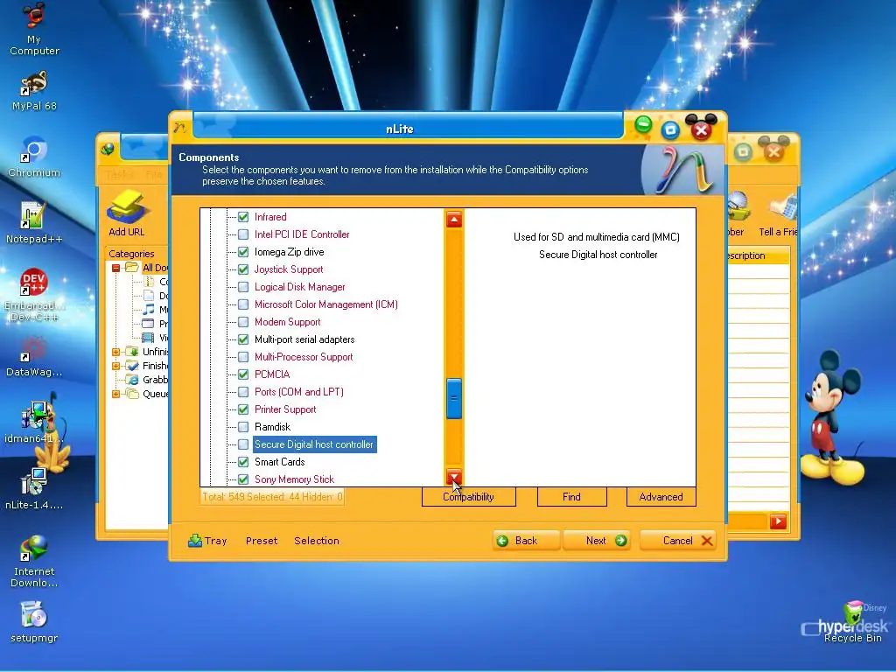Collapse All Downloads category tree
The width and height of the screenshot is (896, 672).
tap(116, 268)
